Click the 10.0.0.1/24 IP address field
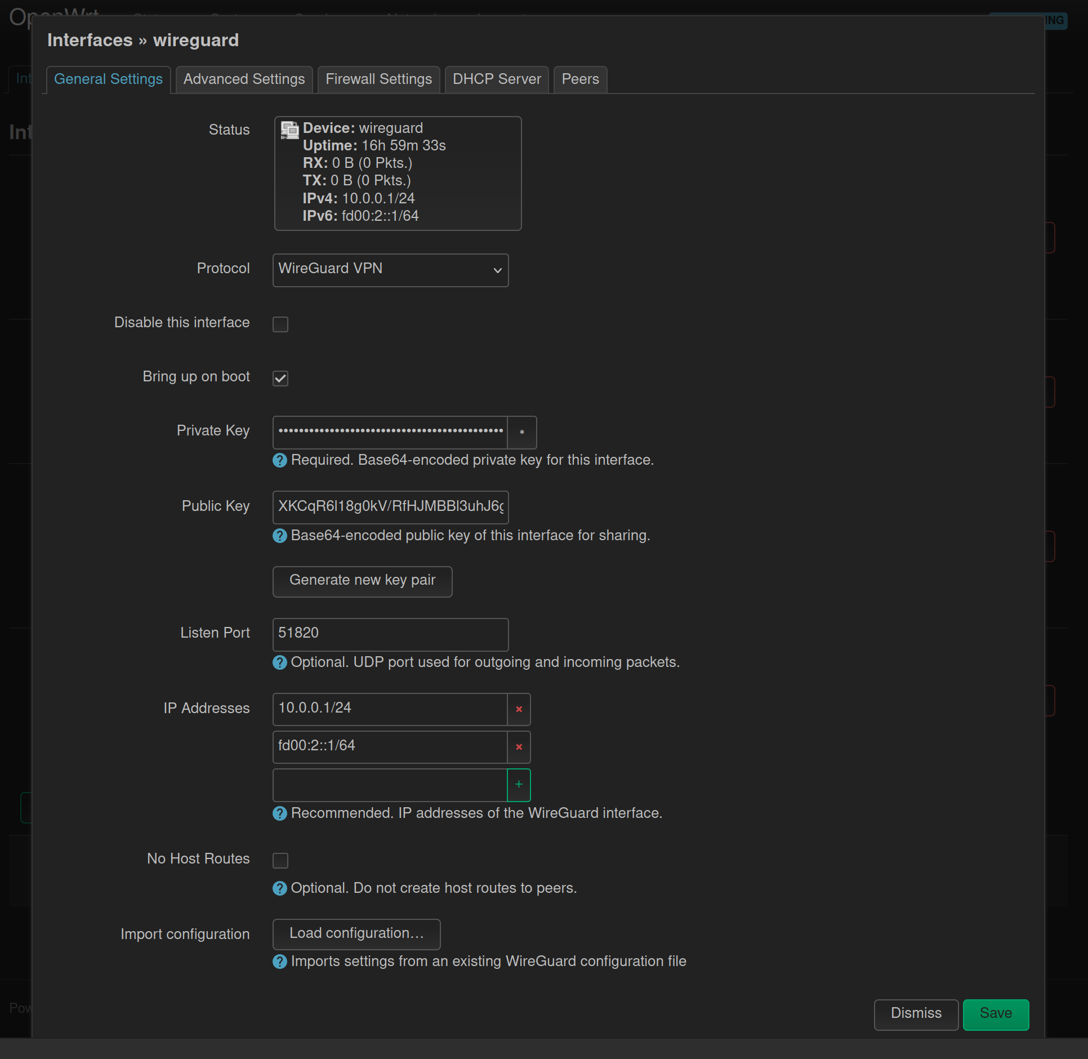Viewport: 1088px width, 1059px height. [x=390, y=709]
